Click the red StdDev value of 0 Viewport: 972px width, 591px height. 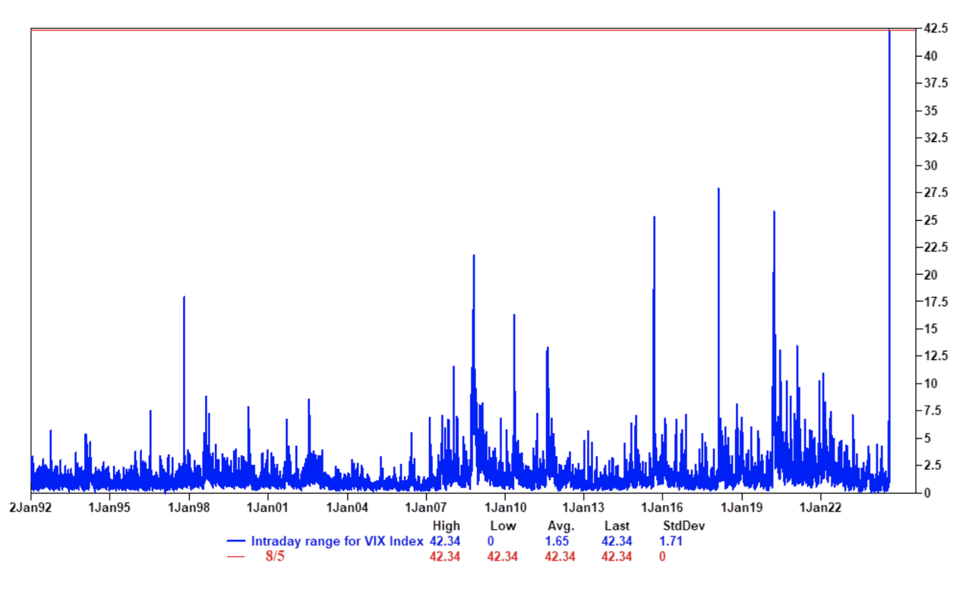pyautogui.click(x=662, y=557)
